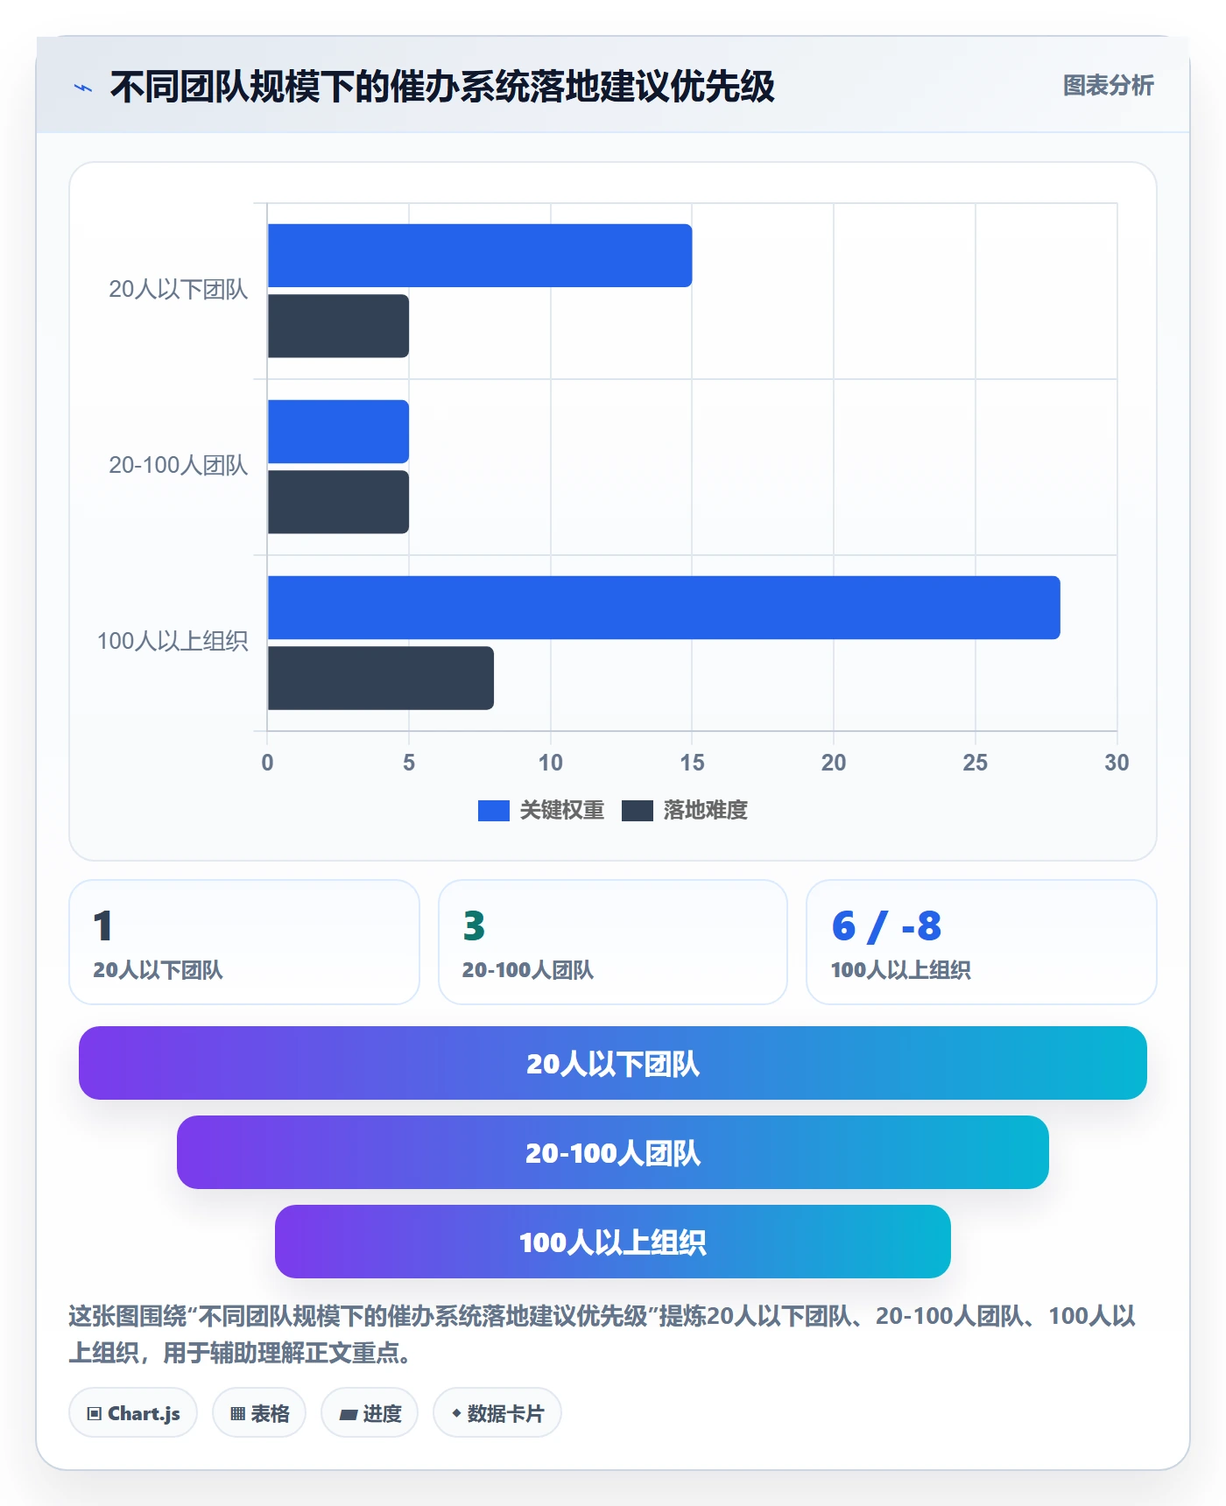Click the chart title 不同团队规模下的催办系统落地建议优先级

pos(442,87)
